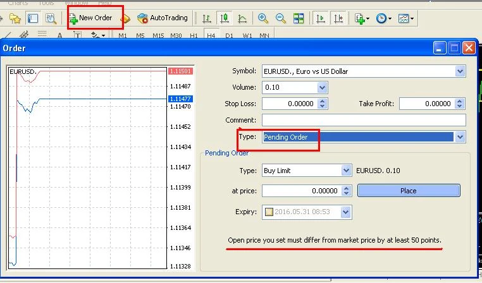Image resolution: width=482 pixels, height=283 pixels.
Task: Switch chart to bar chart mode
Action: coord(207,19)
